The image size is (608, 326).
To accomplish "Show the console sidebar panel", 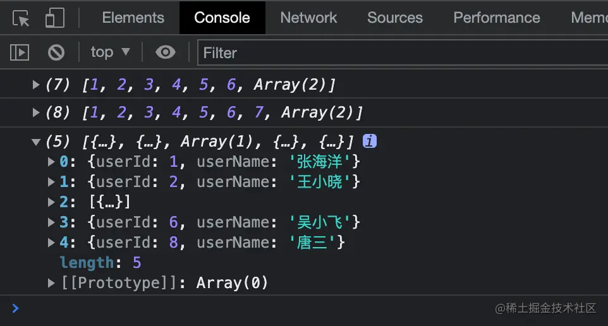I will (x=20, y=52).
